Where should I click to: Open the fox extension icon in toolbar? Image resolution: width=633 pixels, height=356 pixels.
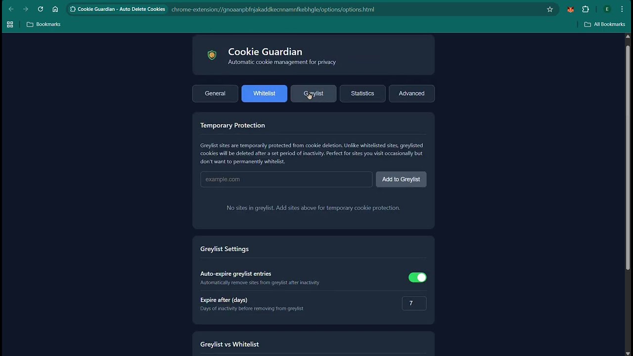click(x=571, y=9)
